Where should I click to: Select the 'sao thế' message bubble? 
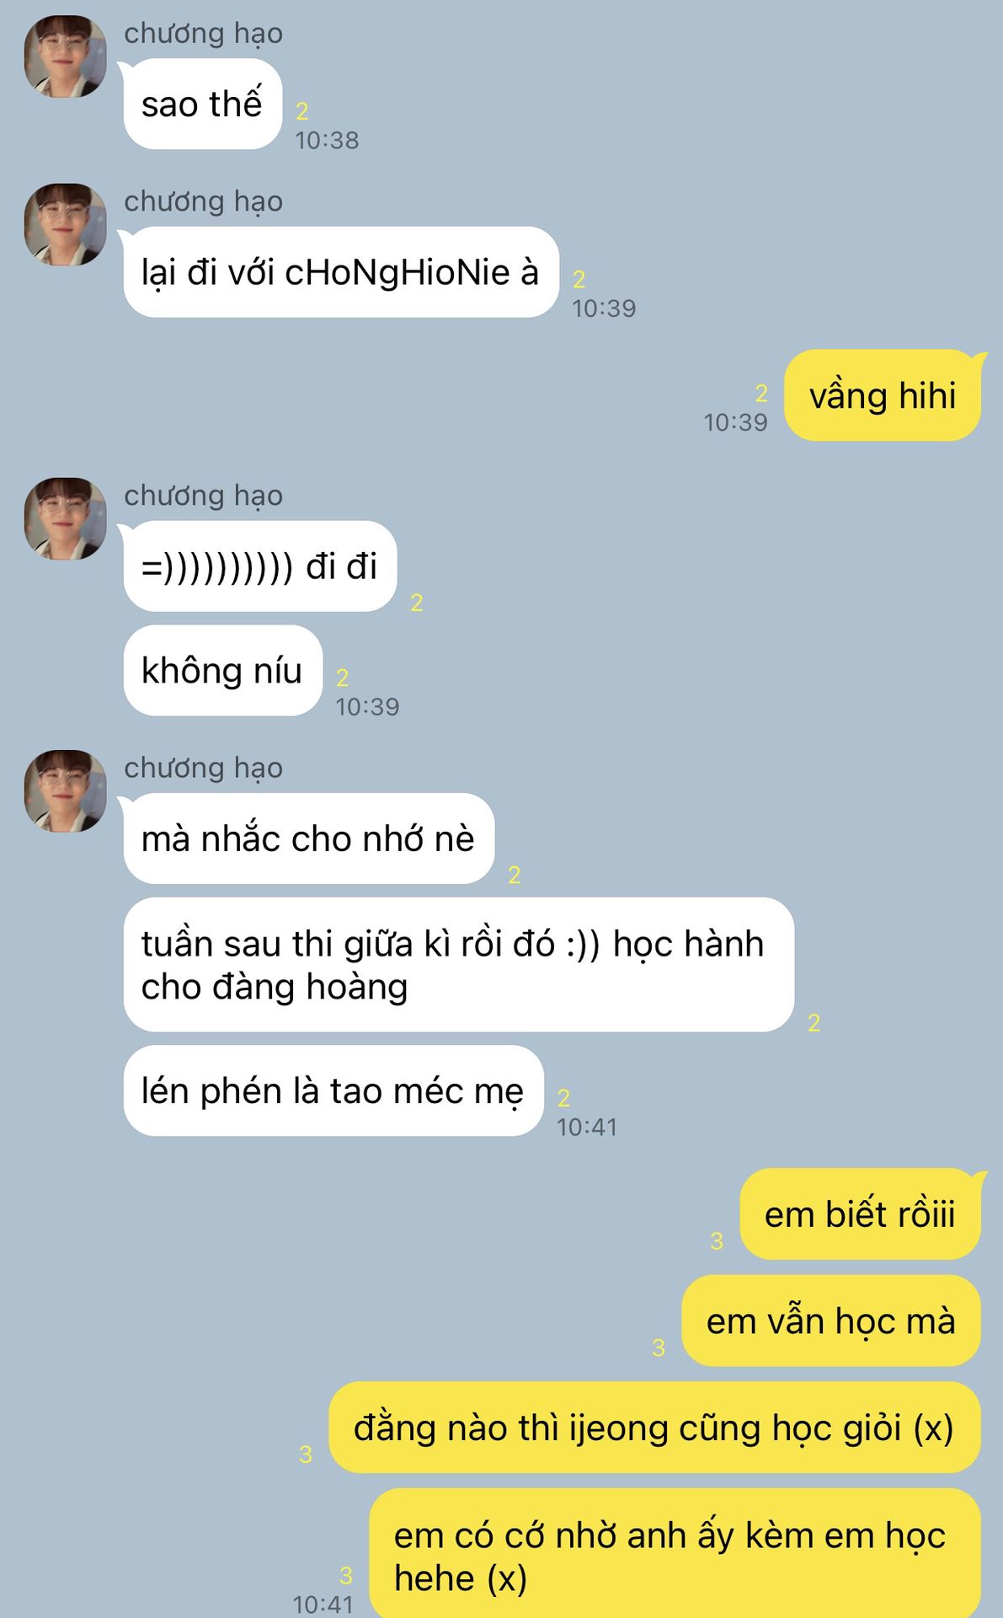click(202, 104)
